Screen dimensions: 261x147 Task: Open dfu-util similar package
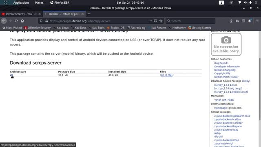tap(219, 136)
